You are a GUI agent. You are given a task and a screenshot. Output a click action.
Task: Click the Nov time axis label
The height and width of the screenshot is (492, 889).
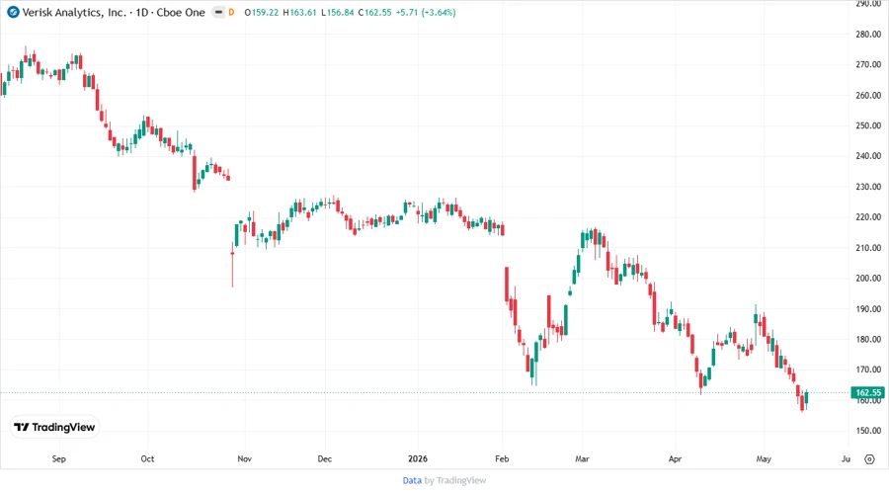coord(244,458)
